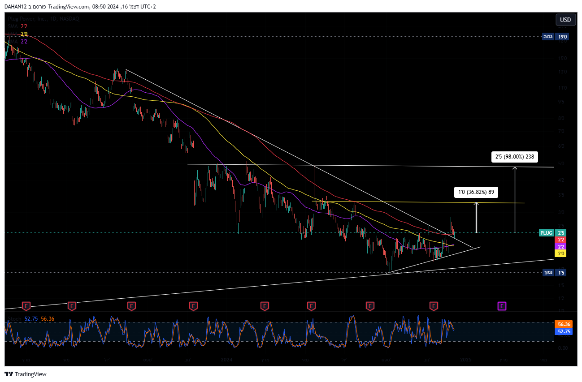Select the גבוה 19'0 high price label
This screenshot has width=582, height=382.
555,37
